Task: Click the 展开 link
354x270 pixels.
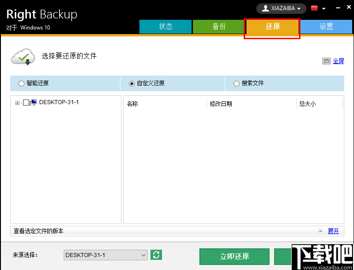Action: click(333, 231)
